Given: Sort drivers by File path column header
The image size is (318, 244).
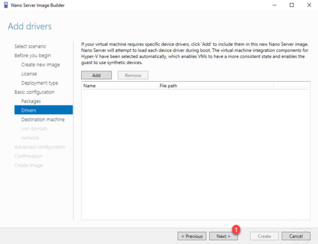Looking at the screenshot, I should (216, 86).
